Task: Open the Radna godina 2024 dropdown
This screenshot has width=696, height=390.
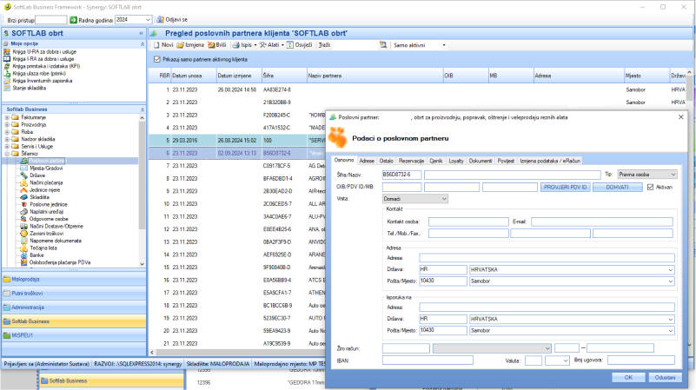Action: tap(147, 19)
